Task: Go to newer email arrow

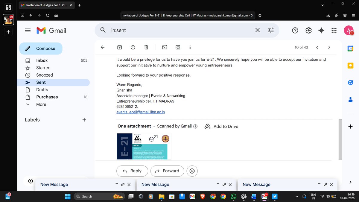Action: [x=317, y=47]
